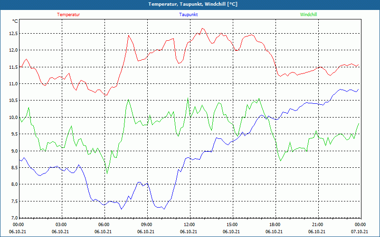This screenshot has width=380, height=237.
Task: Click the 9,5 y-axis value
Action: (x=15, y=134)
